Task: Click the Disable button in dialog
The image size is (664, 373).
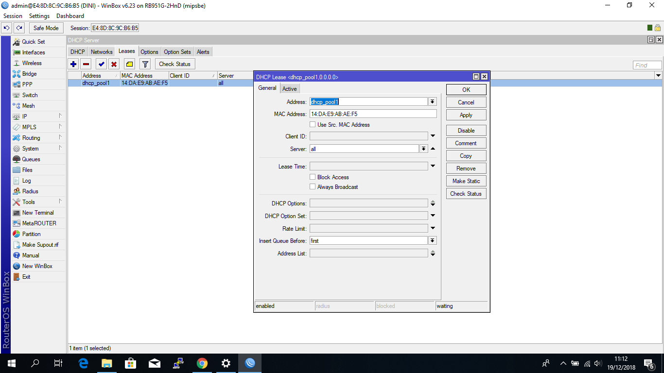Action: 466,131
